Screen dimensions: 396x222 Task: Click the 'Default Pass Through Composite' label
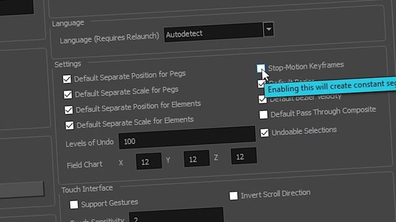coord(323,112)
